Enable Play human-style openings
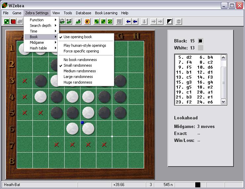245x189 pixels. tap(86, 45)
